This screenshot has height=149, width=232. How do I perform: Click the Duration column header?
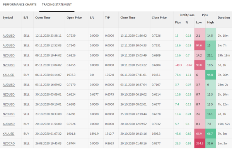[224, 18]
